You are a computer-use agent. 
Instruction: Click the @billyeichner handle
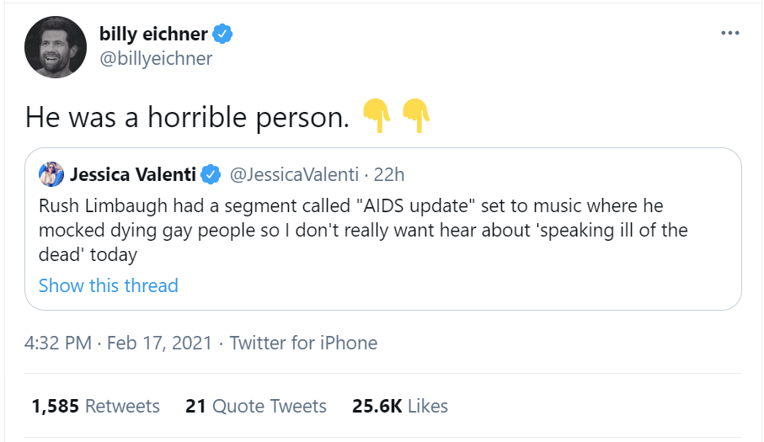[x=156, y=58]
